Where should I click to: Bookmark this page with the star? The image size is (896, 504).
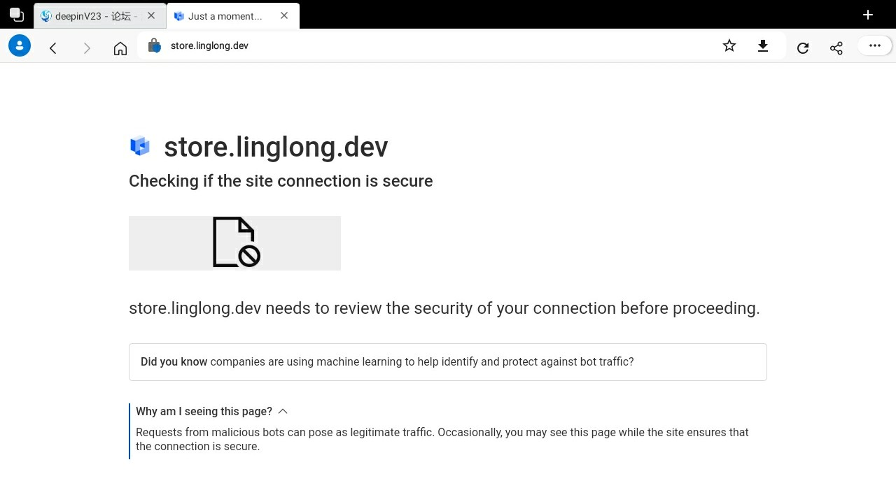coord(729,46)
